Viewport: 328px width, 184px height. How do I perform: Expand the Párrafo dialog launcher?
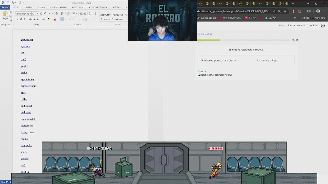[97, 25]
